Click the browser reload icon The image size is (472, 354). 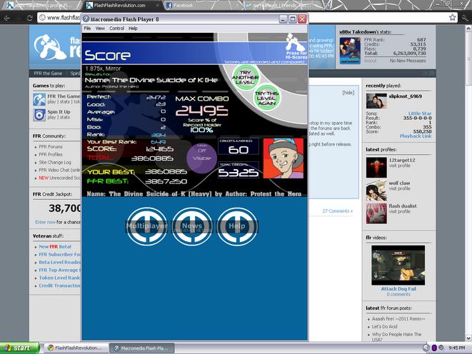[29, 18]
